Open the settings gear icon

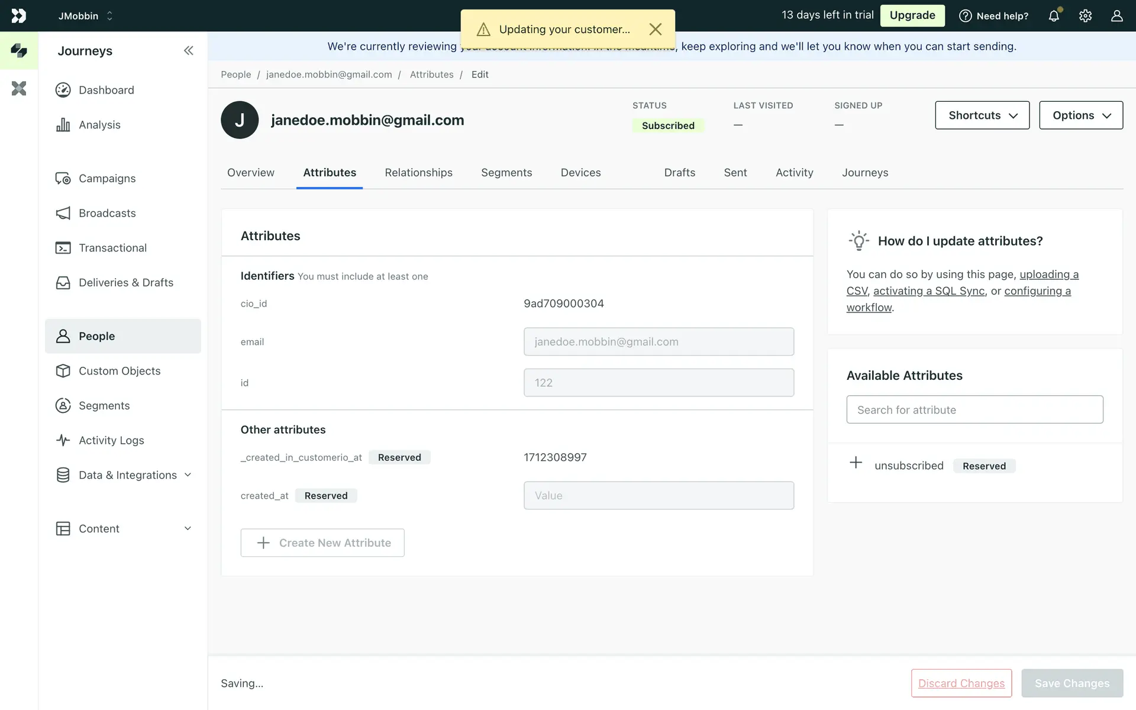tap(1085, 16)
